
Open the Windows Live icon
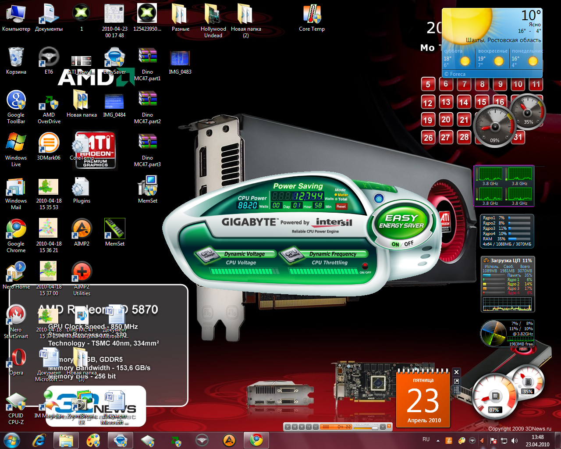click(16, 150)
